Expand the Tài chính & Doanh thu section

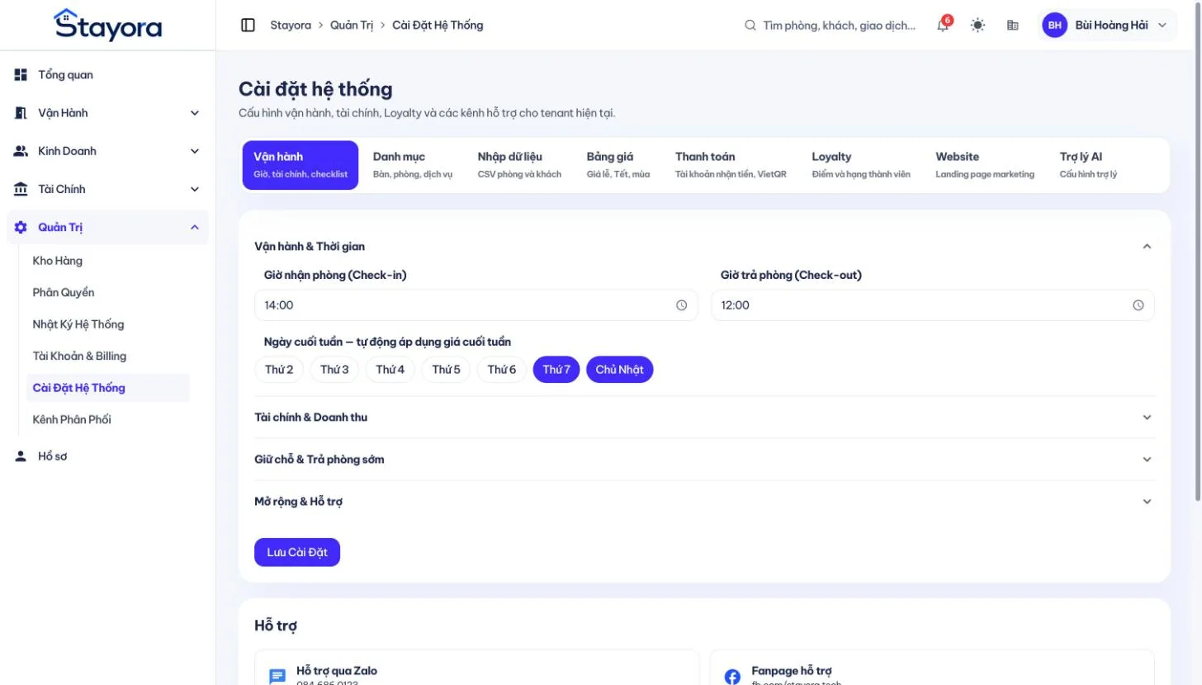click(1147, 418)
